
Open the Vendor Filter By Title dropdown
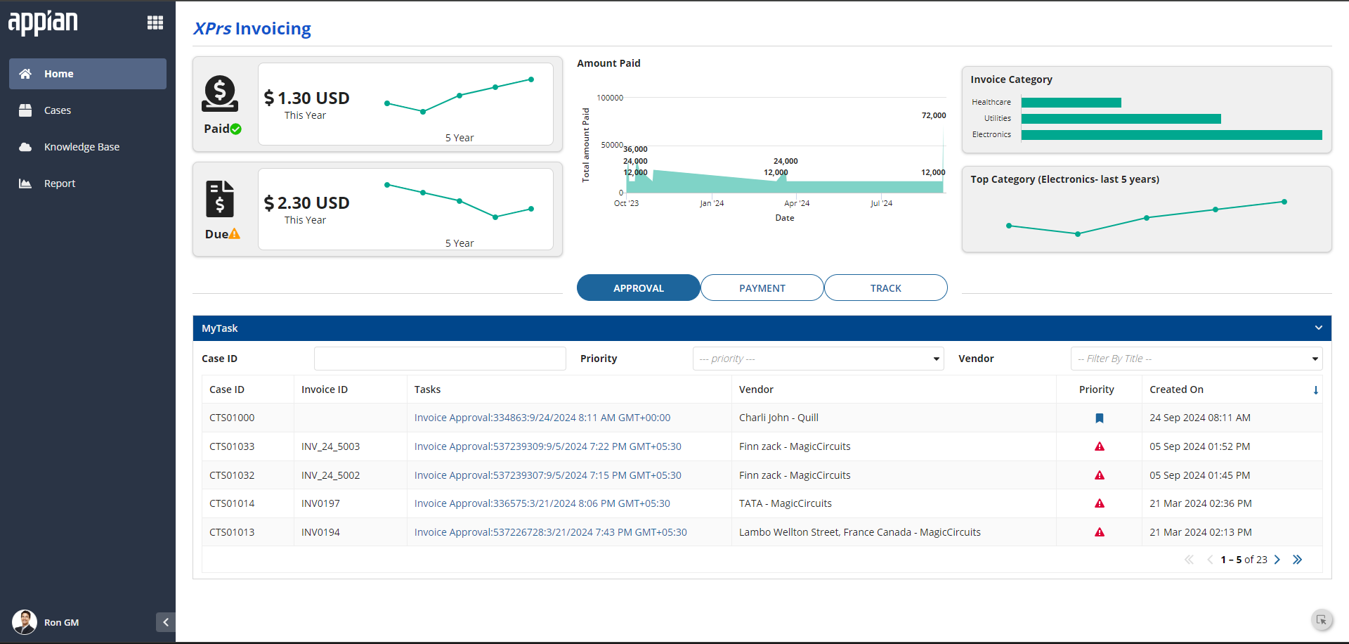point(1197,359)
